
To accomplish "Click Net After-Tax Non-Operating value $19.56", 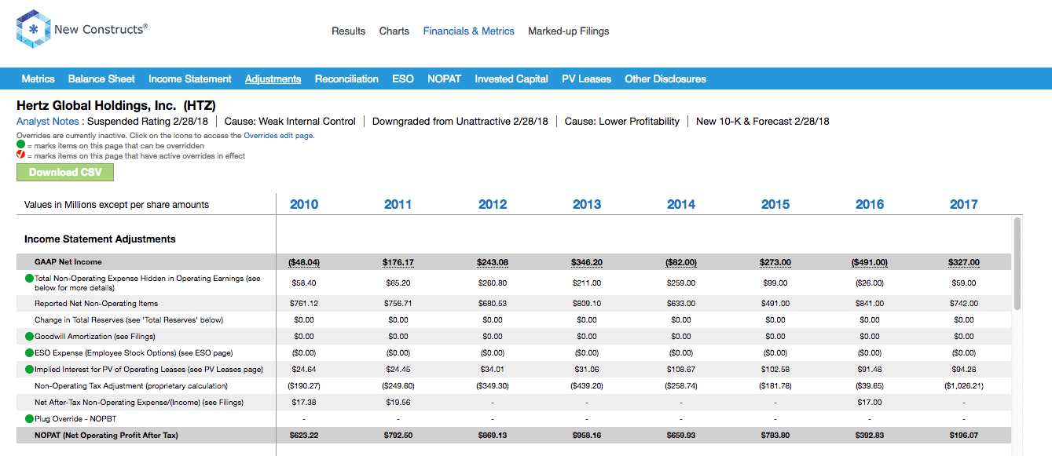I will coord(398,402).
